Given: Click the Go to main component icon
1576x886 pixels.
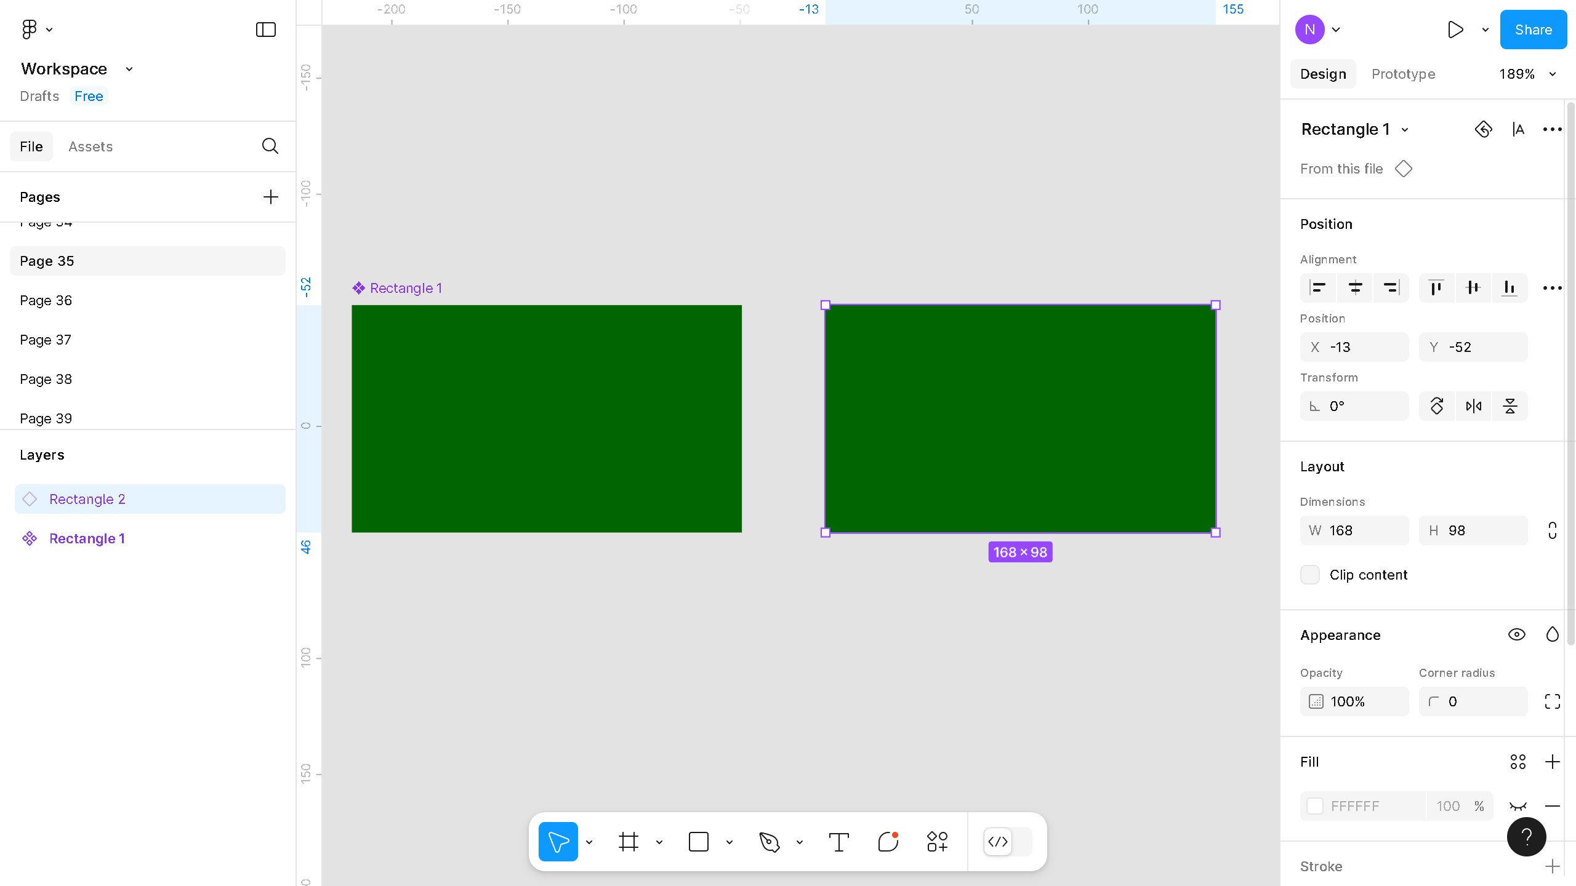Looking at the screenshot, I should click(x=1483, y=129).
